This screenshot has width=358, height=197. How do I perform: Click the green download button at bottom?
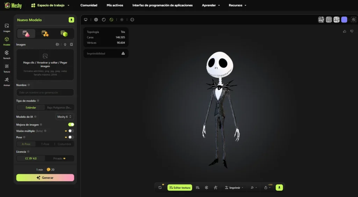[x=279, y=188]
